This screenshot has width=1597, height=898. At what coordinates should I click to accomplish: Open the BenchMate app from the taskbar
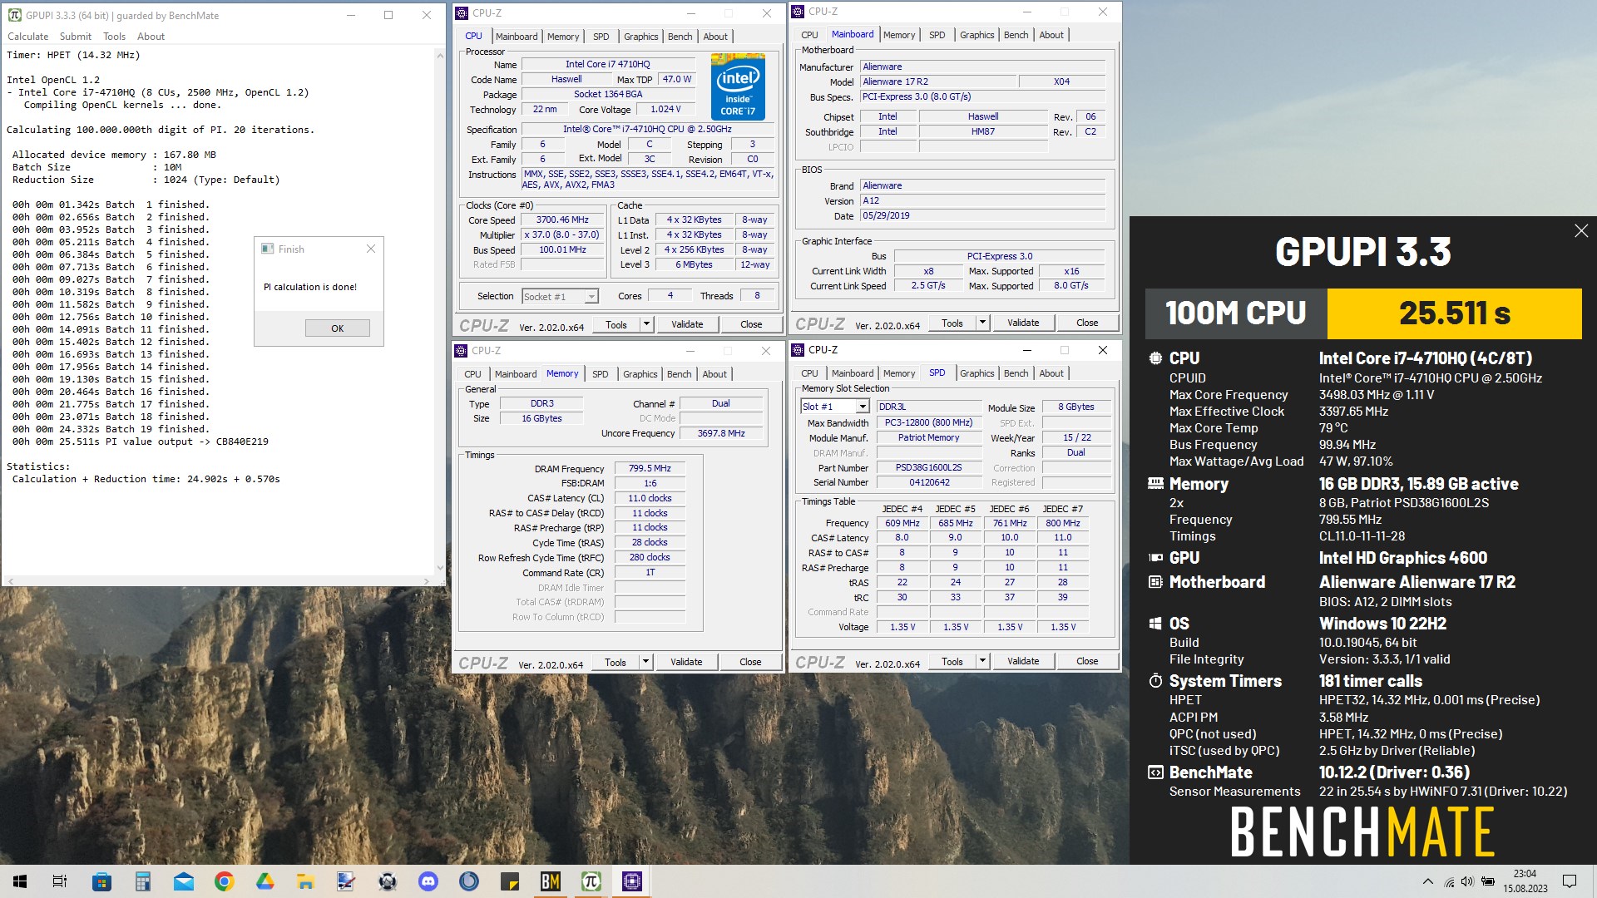click(551, 881)
